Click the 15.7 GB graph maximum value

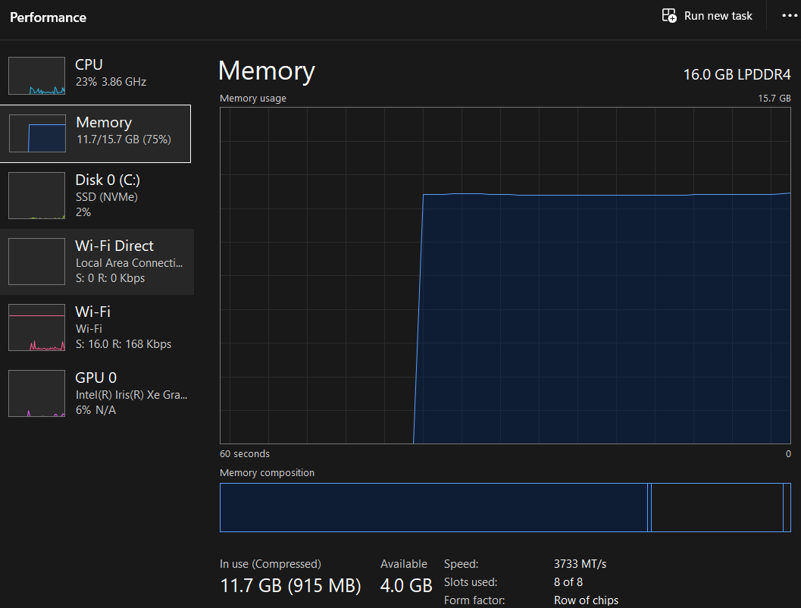click(774, 98)
